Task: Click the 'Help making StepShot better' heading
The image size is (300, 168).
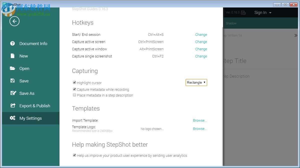Action: tap(110, 145)
